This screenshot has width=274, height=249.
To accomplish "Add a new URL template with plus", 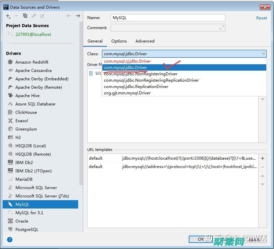I will click(x=263, y=158).
